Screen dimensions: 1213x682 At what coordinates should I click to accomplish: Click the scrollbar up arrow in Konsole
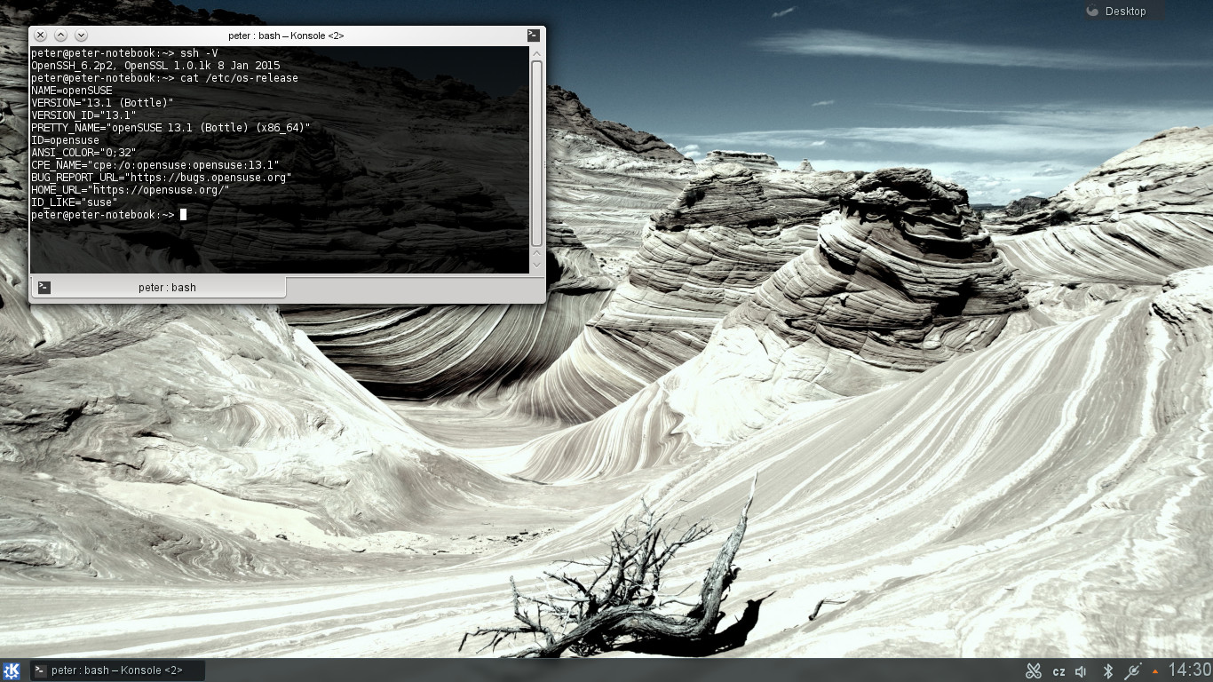pos(536,53)
